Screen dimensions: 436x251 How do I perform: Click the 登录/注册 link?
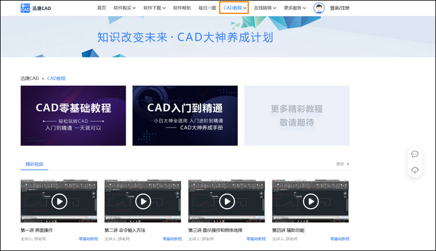click(x=339, y=8)
